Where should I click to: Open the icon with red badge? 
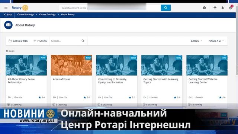(x=231, y=7)
